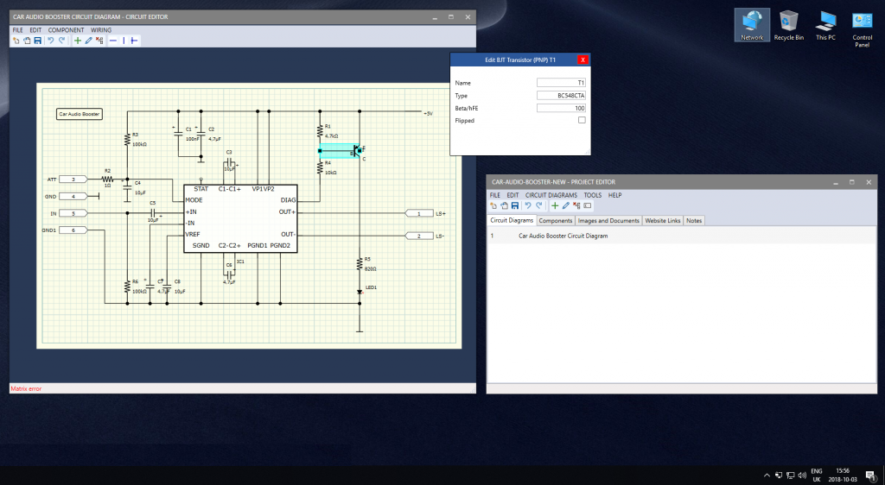Screen dimensions: 885x485
Task: Click Open icon in Project Editor toolbar
Action: pyautogui.click(x=504, y=205)
